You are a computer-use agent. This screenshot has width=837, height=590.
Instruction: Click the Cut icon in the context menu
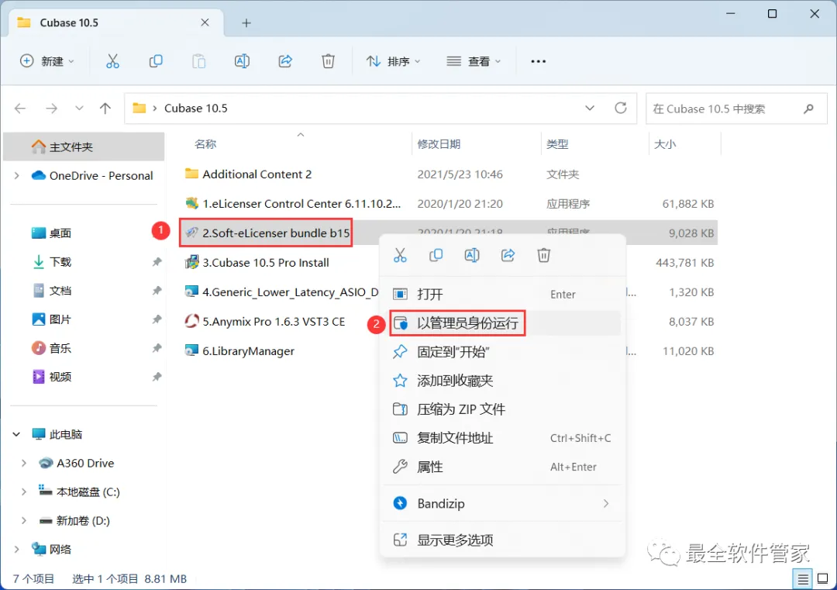[x=400, y=255]
